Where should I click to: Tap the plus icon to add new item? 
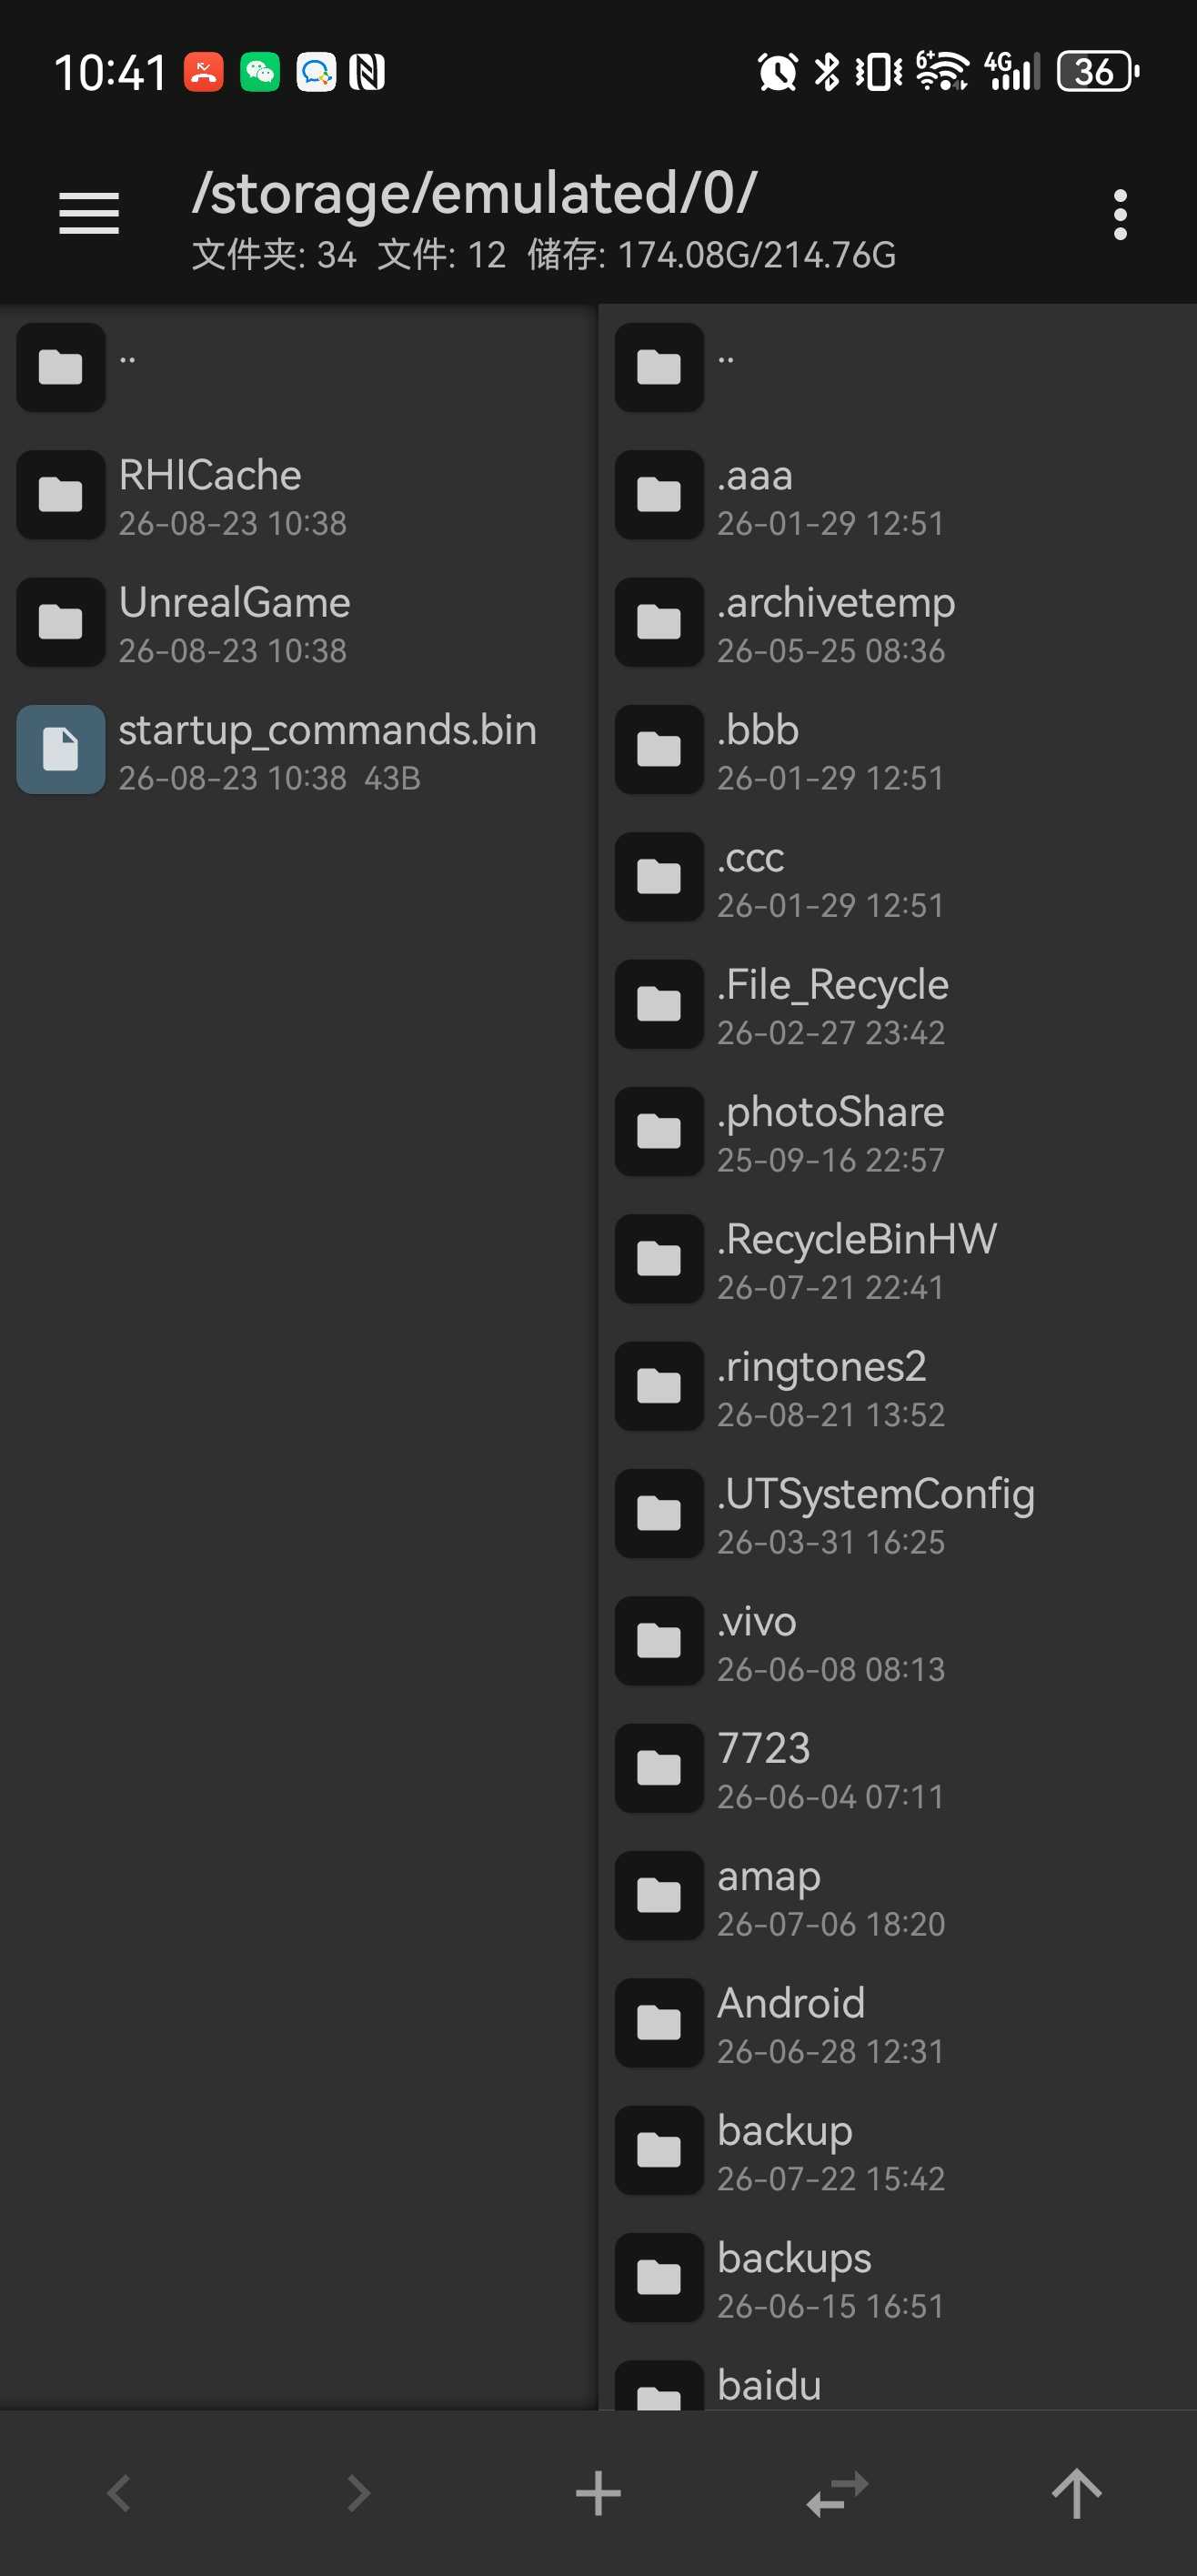click(598, 2493)
